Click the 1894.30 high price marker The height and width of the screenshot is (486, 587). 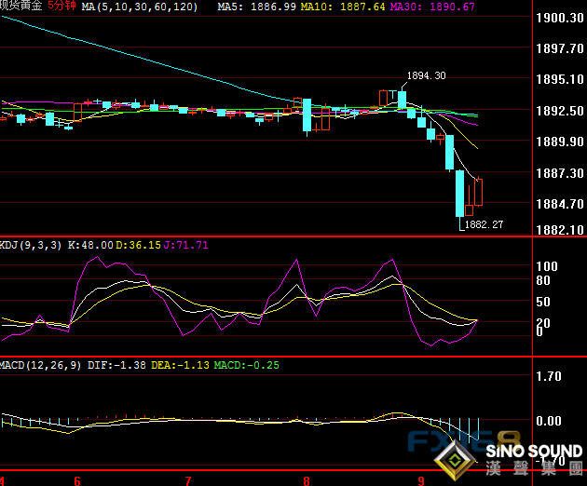426,76
